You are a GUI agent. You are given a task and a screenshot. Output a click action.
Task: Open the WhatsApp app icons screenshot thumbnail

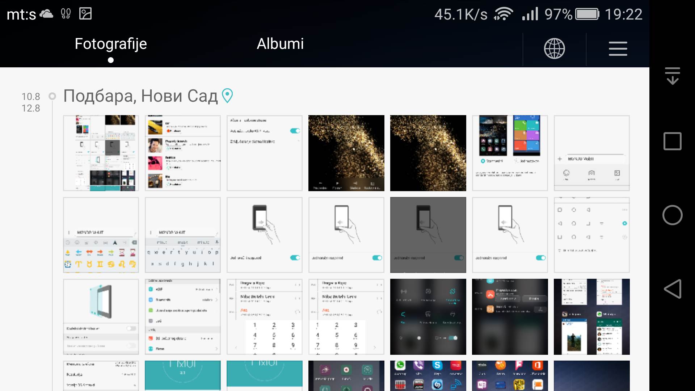point(428,375)
